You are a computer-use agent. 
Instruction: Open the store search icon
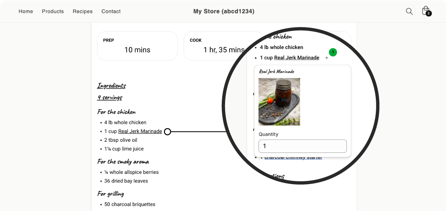409,12
